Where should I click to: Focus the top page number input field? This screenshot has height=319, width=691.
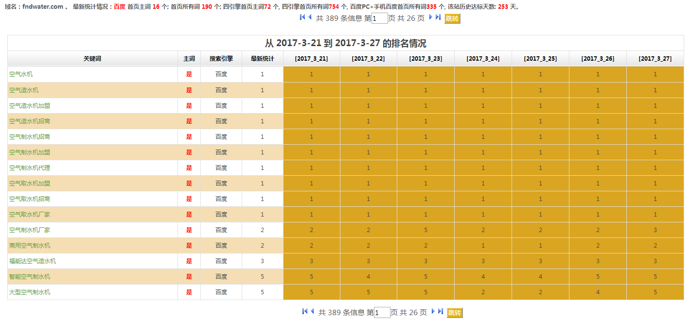379,18
